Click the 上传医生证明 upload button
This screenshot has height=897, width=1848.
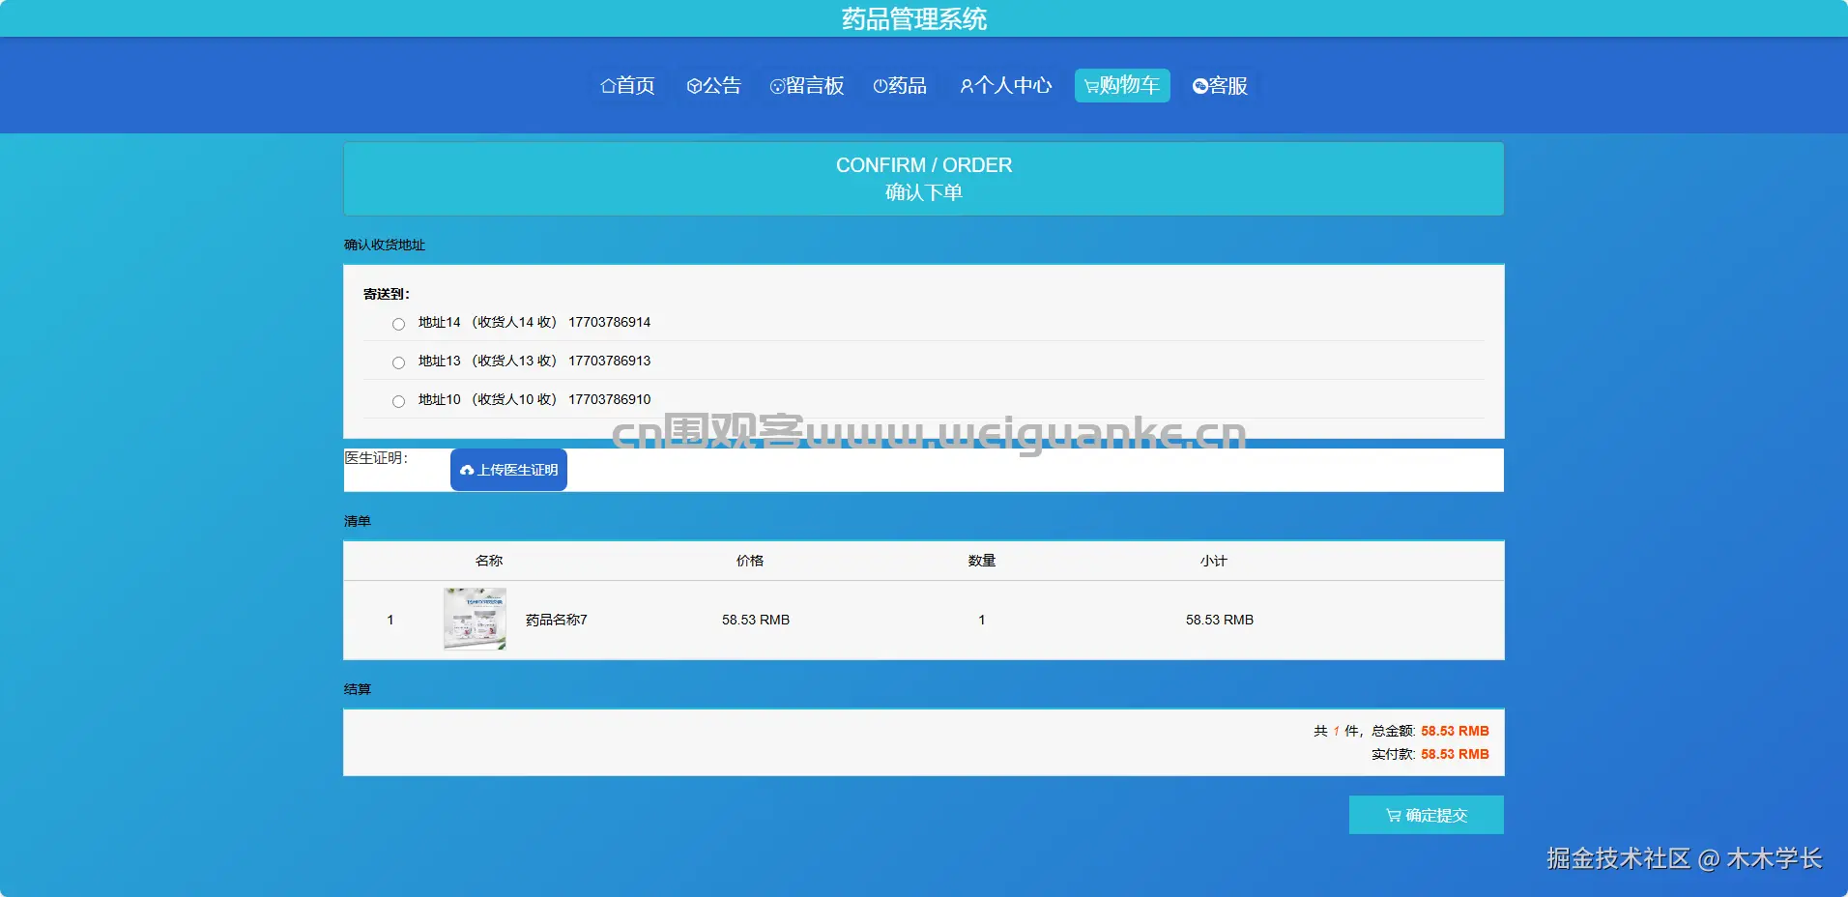[508, 470]
